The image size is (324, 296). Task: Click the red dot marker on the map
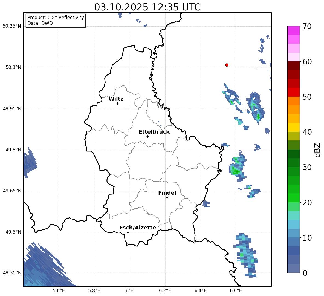point(227,65)
